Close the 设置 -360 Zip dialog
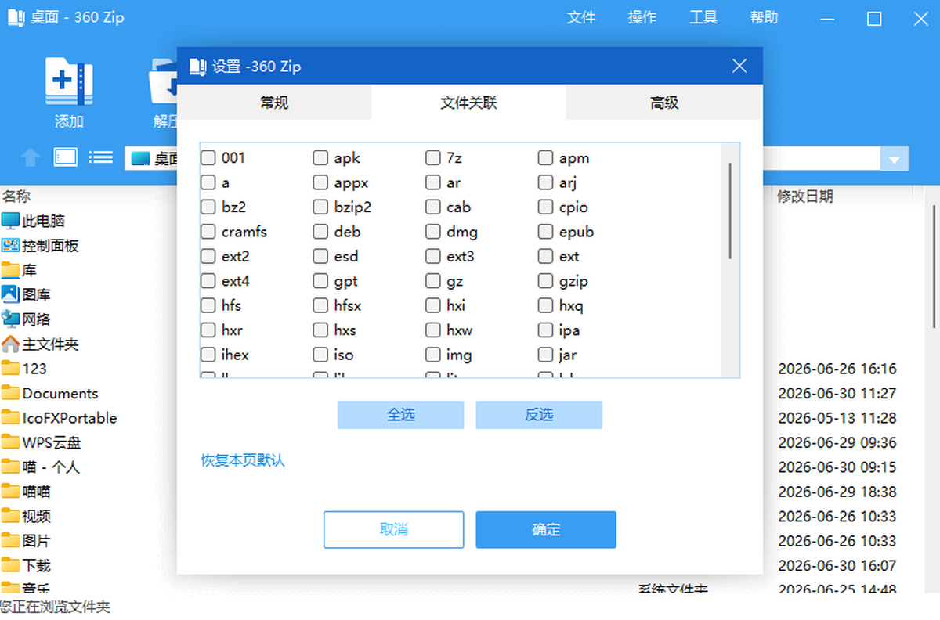 tap(739, 66)
